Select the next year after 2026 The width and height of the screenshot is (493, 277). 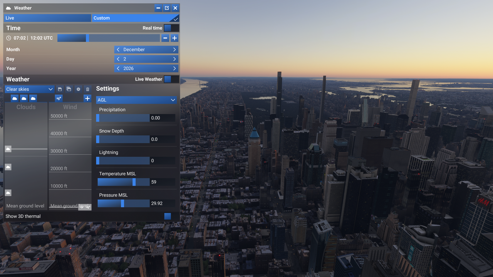point(174,68)
